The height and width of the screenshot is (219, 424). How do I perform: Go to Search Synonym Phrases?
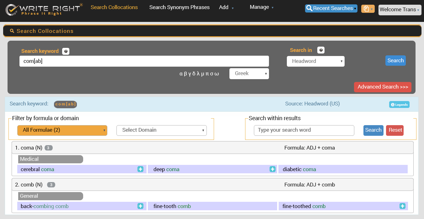point(179,7)
